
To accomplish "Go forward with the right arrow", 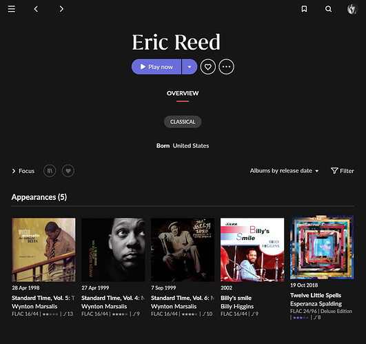I will coord(61,9).
